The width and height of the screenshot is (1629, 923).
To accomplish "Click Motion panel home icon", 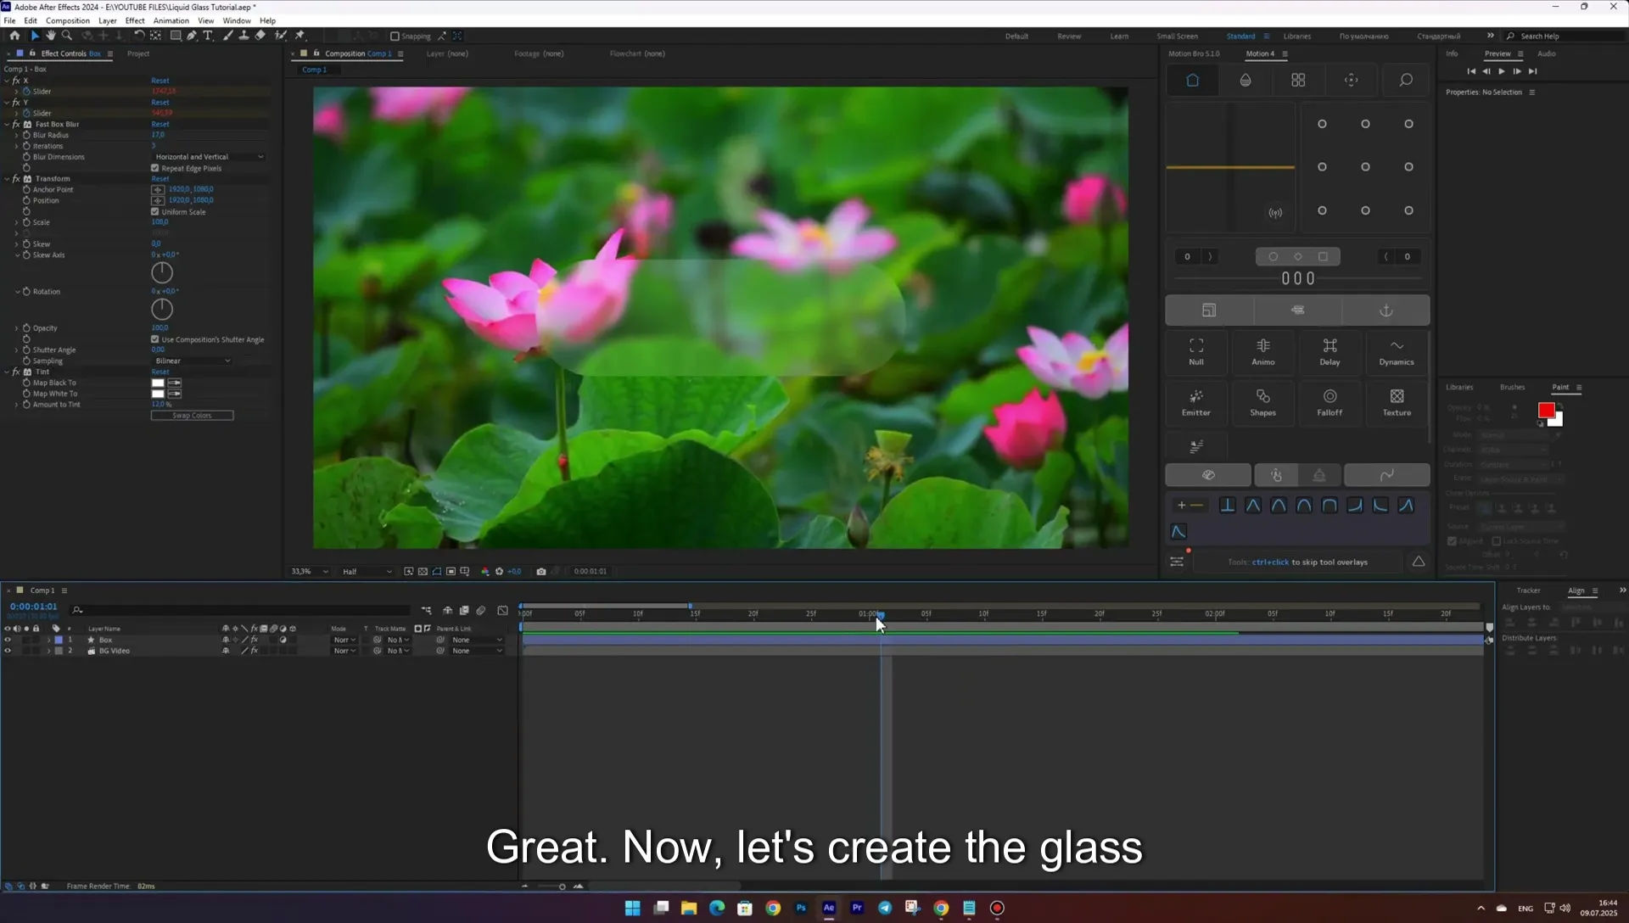I will click(1192, 80).
